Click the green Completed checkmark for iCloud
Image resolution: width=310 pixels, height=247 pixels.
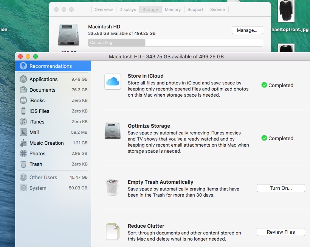(264, 85)
